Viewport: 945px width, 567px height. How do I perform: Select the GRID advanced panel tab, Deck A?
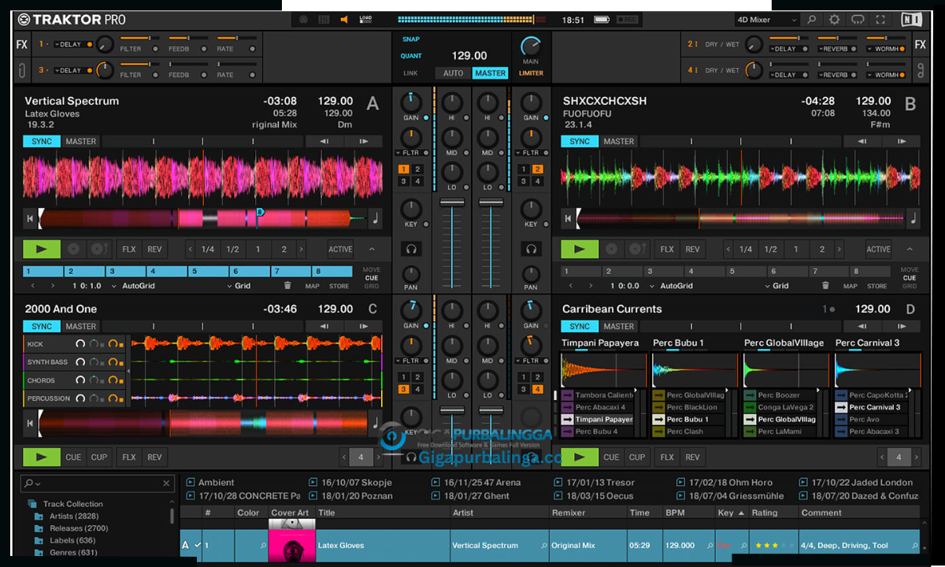coord(372,286)
